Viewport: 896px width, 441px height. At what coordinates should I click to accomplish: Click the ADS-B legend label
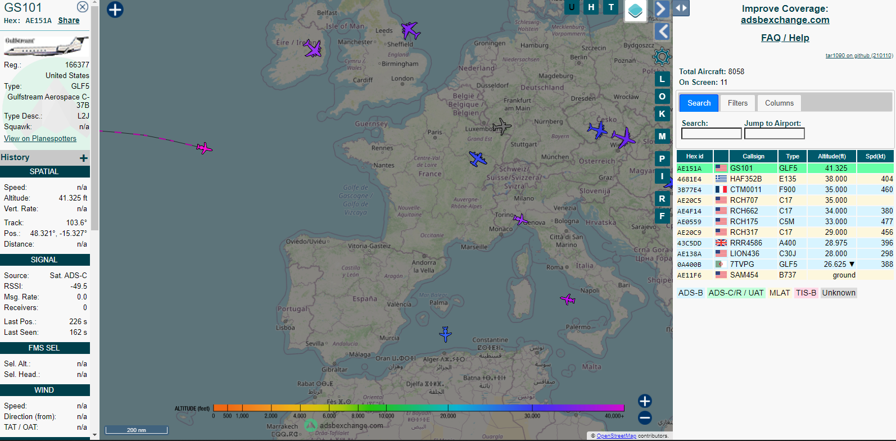pos(690,293)
